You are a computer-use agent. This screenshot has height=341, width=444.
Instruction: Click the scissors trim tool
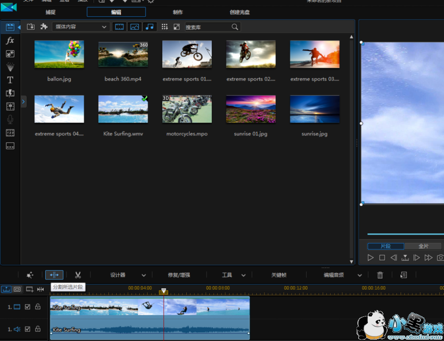click(x=78, y=275)
